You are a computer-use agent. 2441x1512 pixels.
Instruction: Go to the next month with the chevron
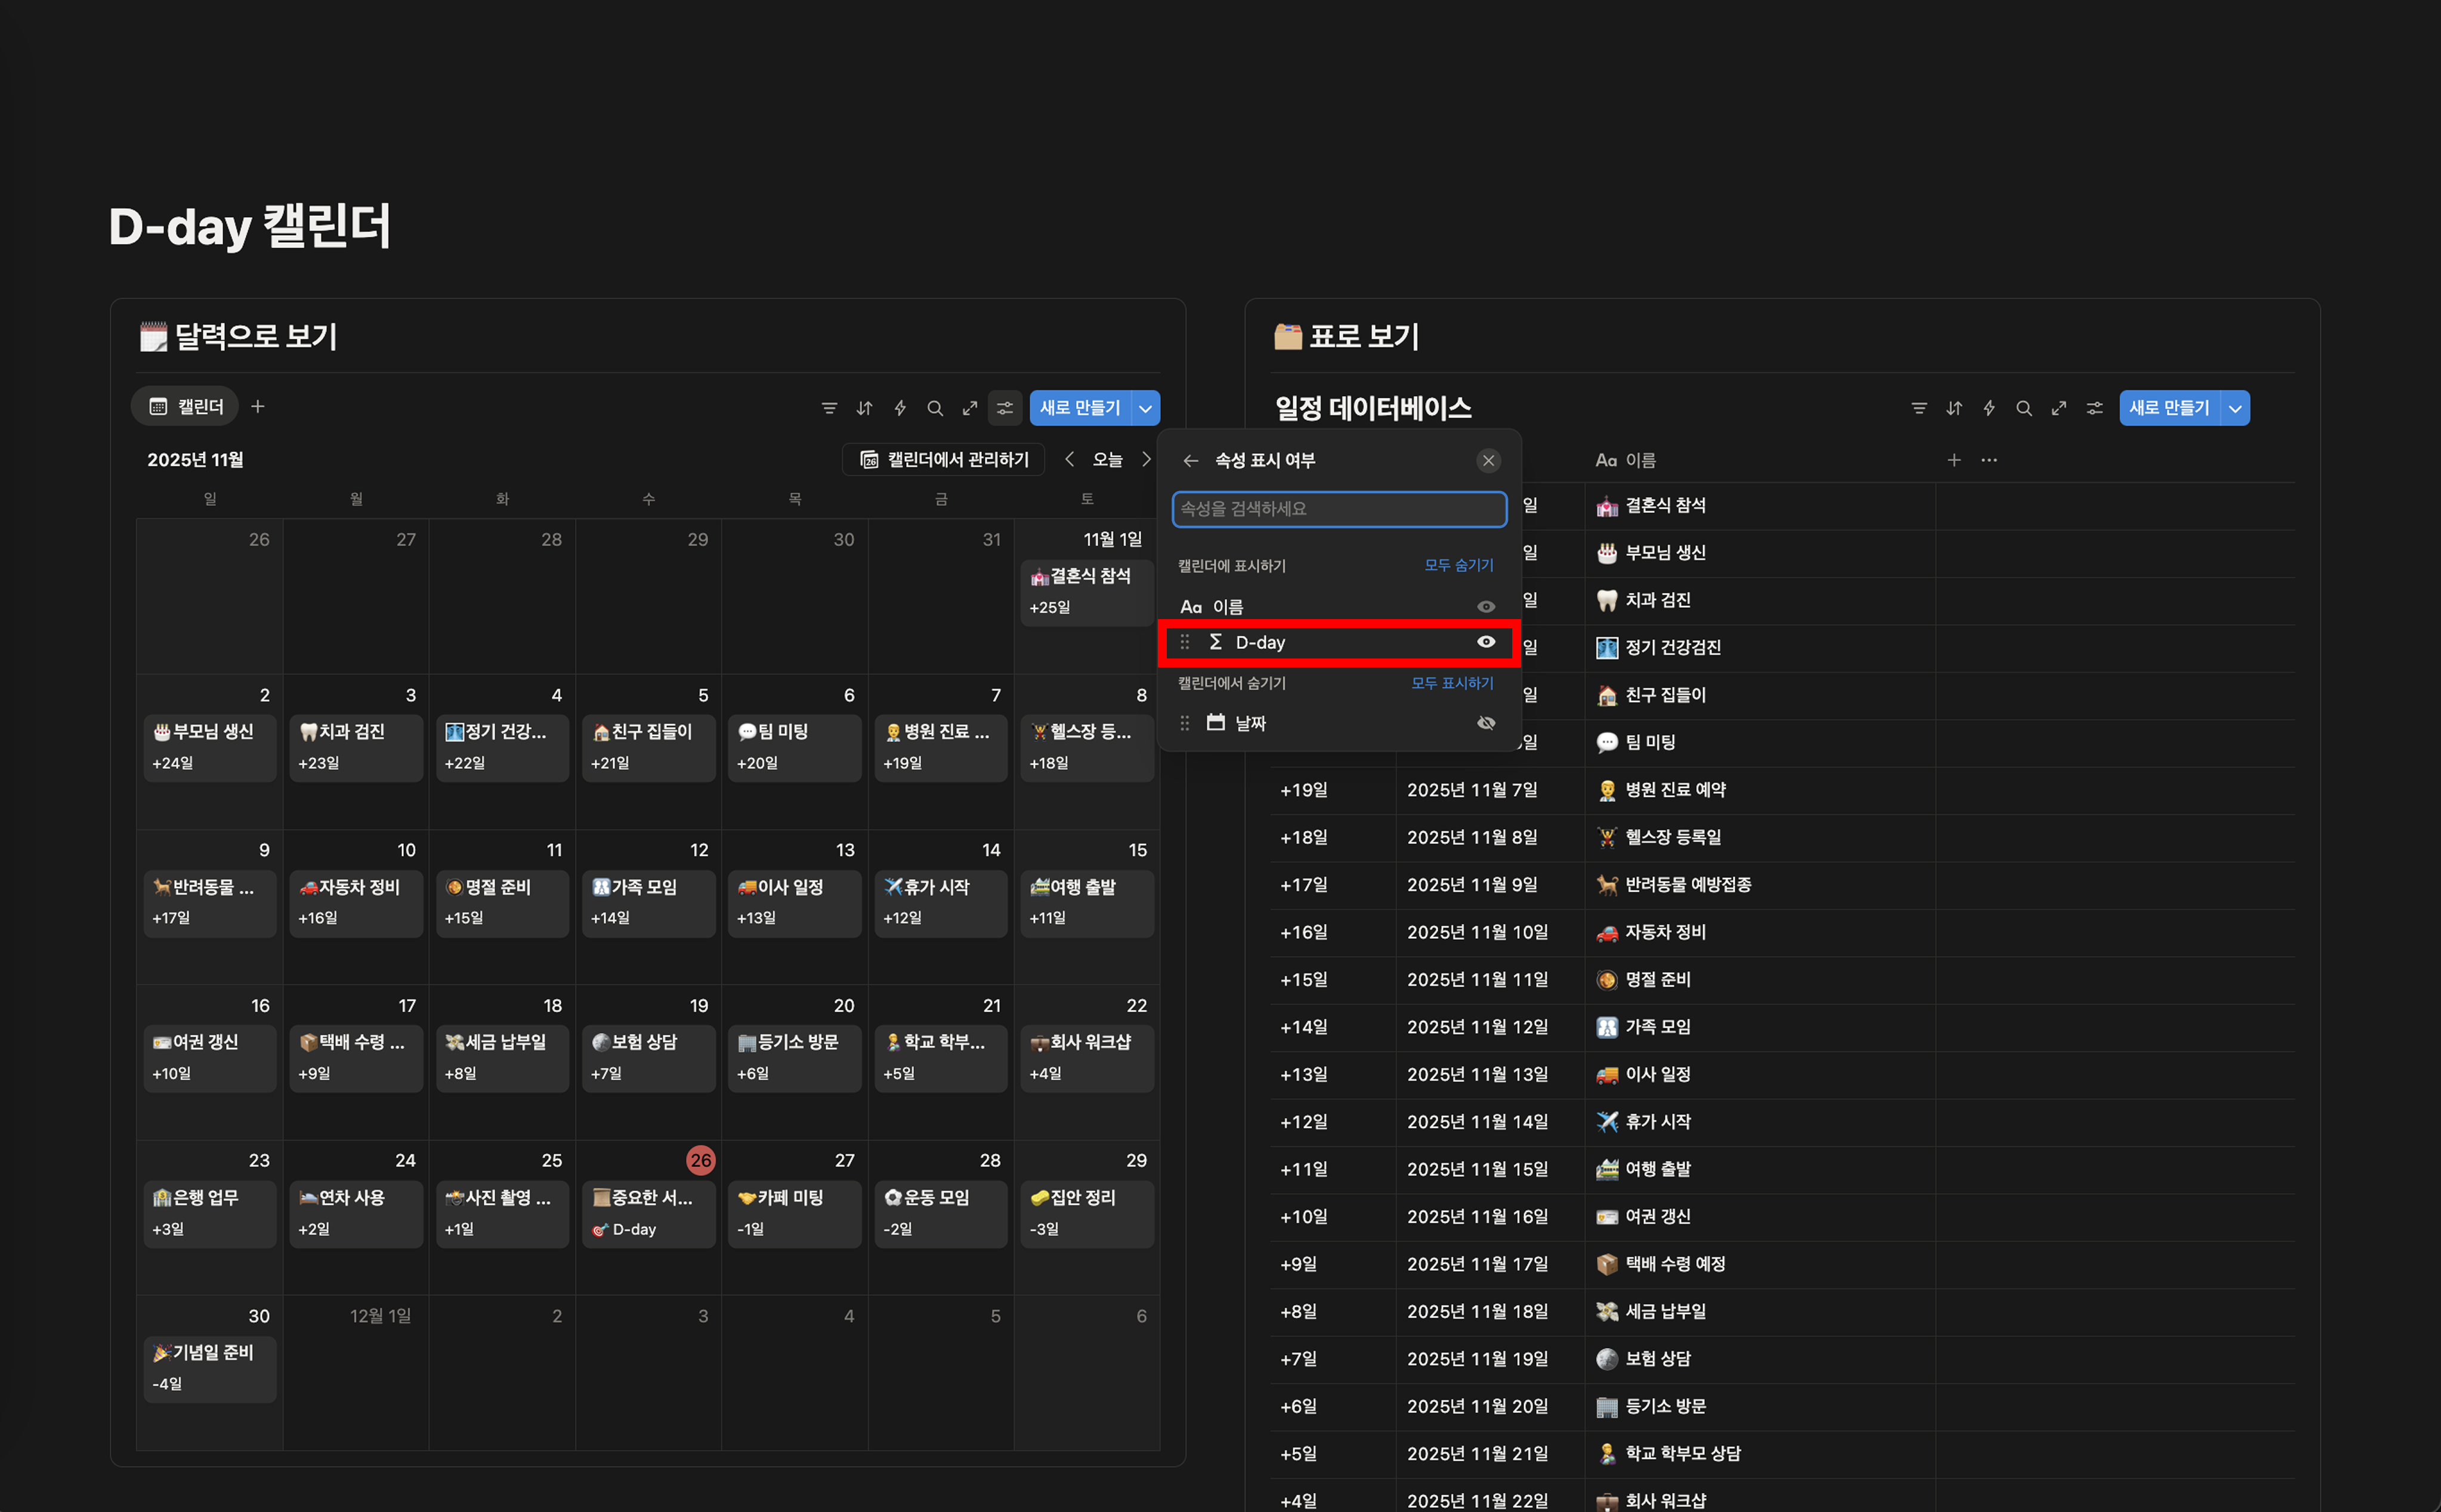click(1146, 460)
